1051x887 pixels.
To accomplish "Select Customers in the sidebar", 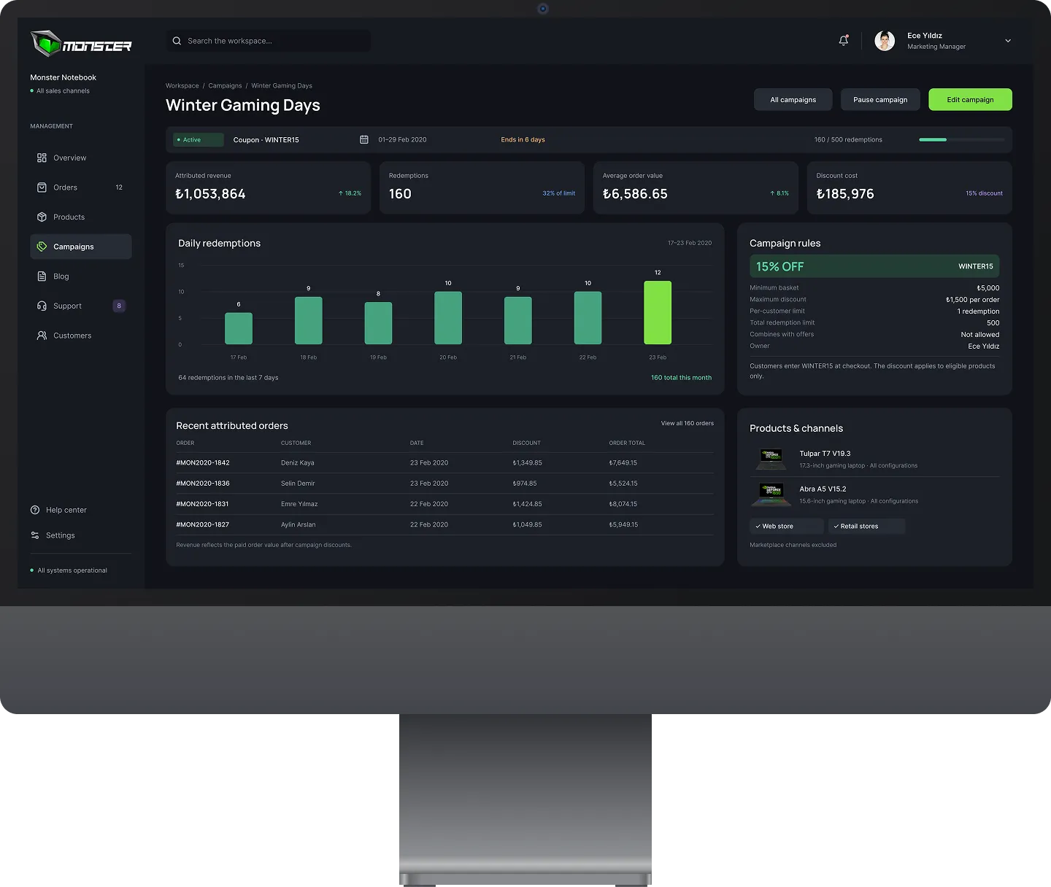I will tap(81, 336).
